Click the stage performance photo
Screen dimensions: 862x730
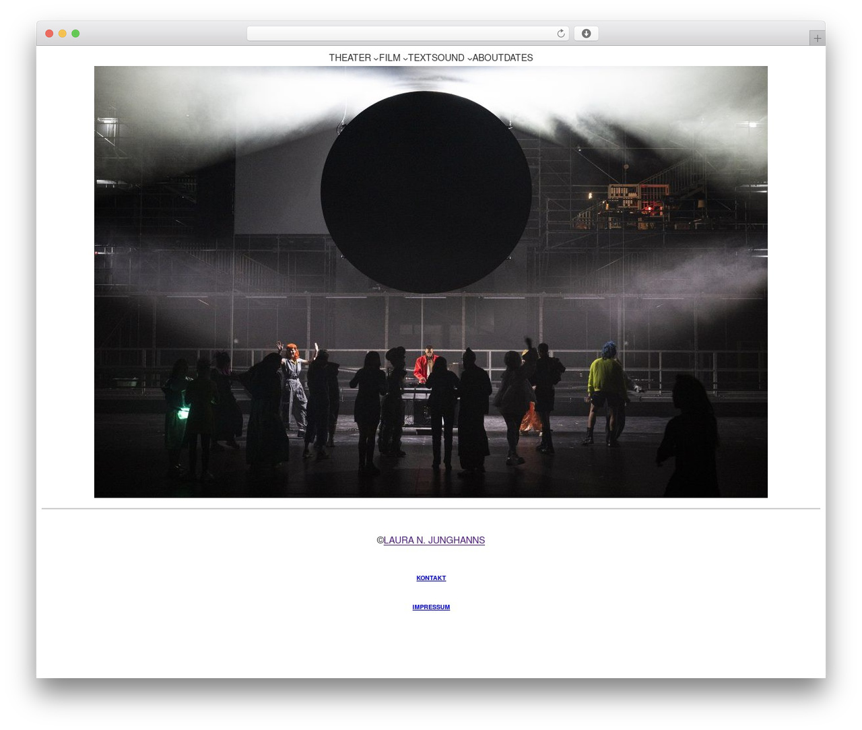point(431,281)
